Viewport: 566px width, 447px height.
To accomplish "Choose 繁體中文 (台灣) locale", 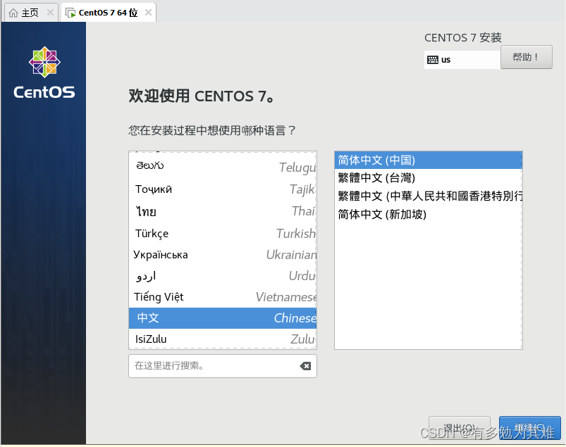I will pos(428,177).
